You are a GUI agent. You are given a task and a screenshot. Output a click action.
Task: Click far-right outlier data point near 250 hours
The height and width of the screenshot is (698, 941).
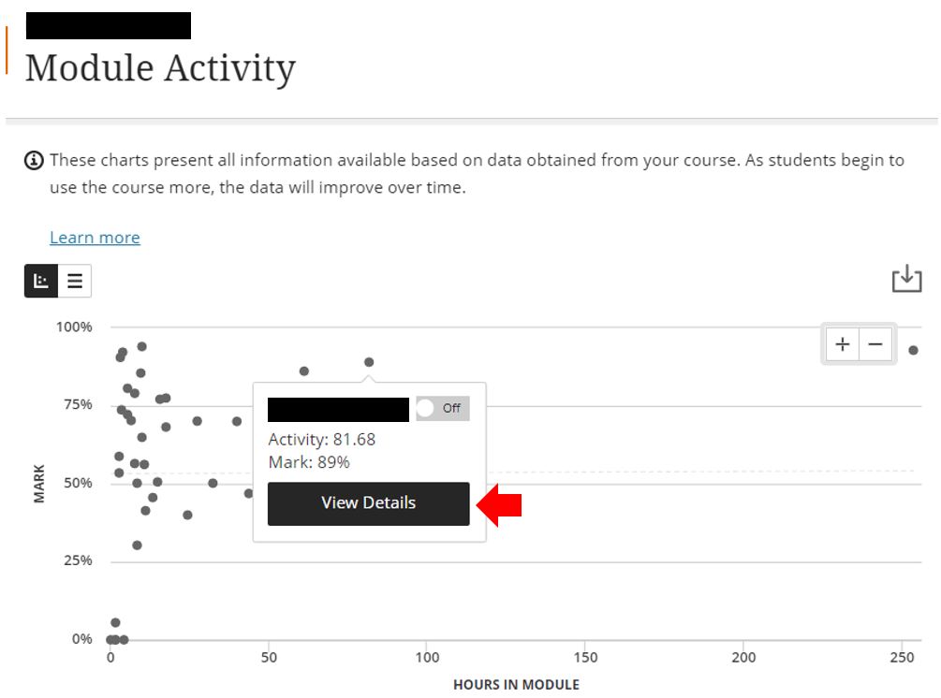click(x=914, y=350)
